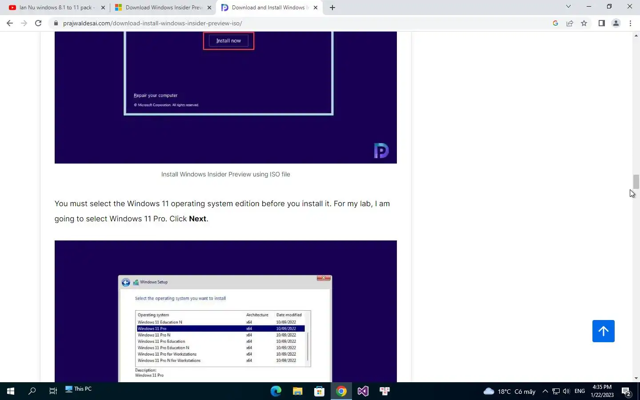Expand the tab search chevron
Image resolution: width=640 pixels, height=400 pixels.
point(568,6)
